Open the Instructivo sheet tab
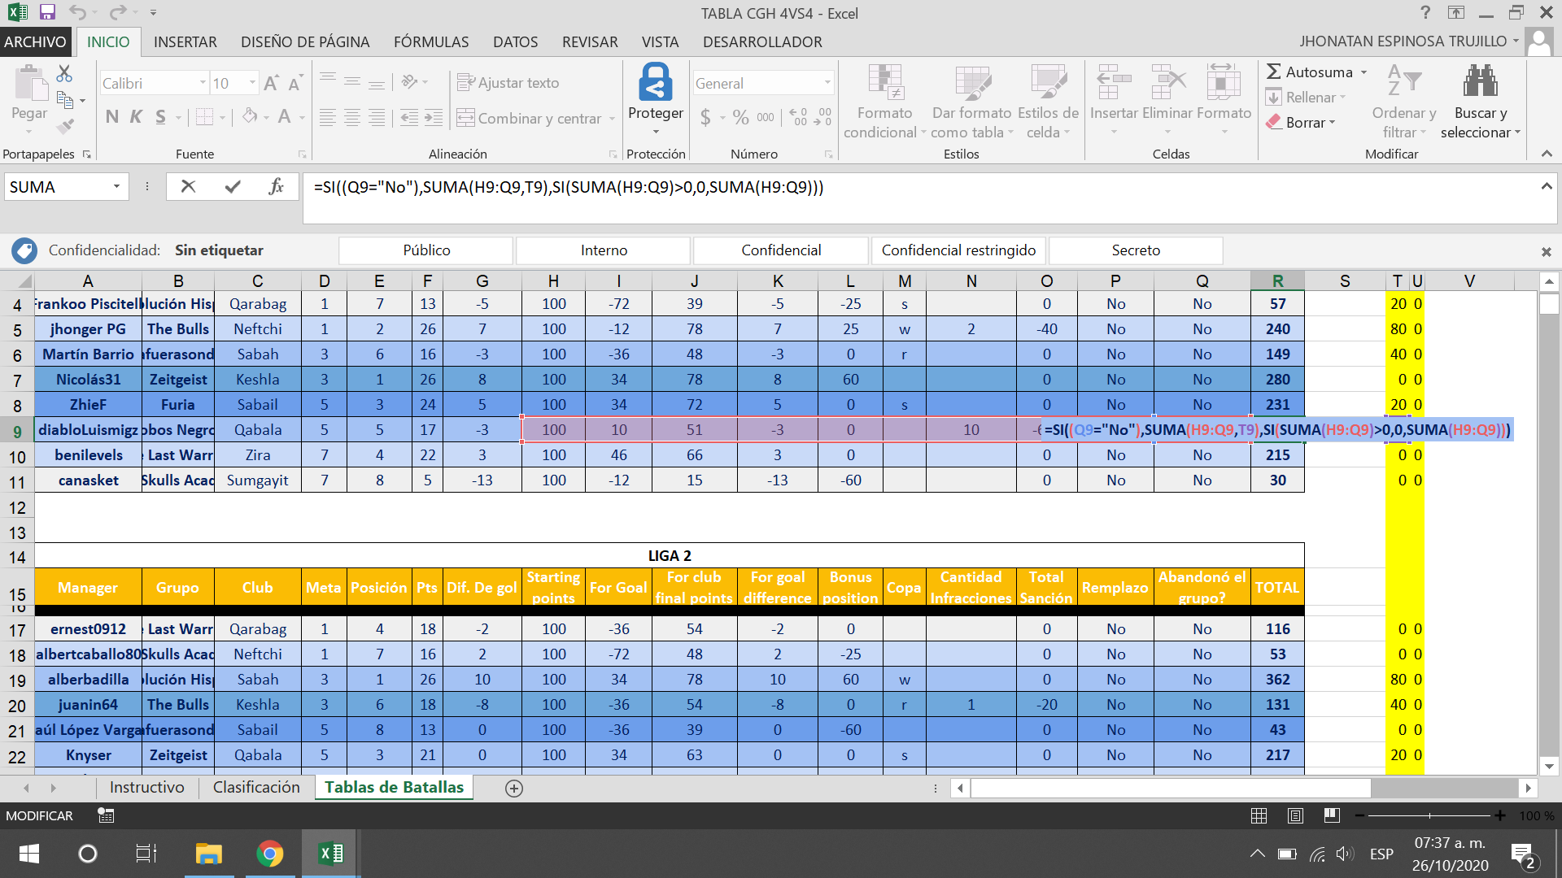This screenshot has height=878, width=1562. pos(147,787)
